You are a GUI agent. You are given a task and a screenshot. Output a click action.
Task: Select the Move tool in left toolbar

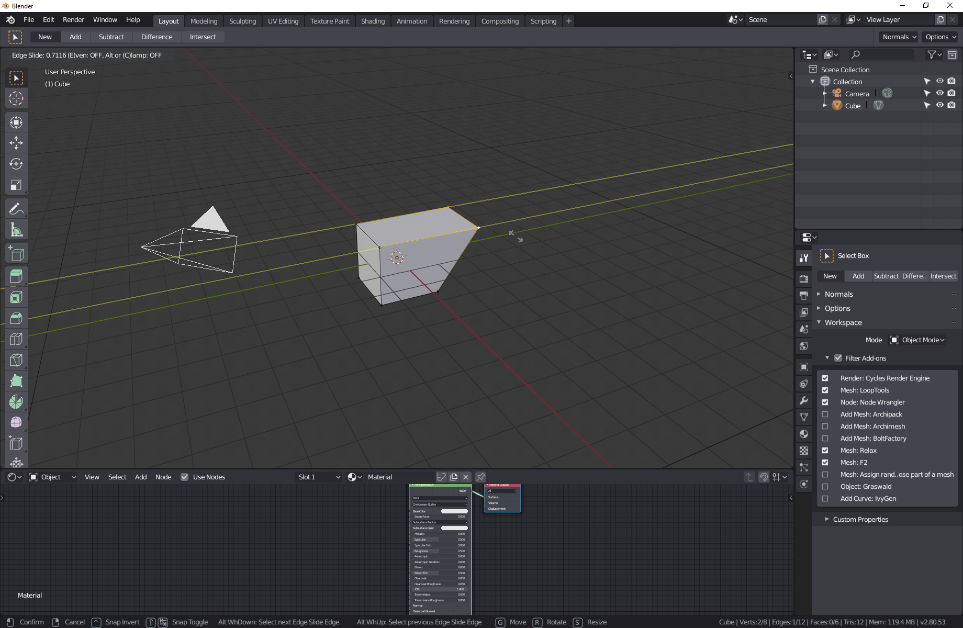(16, 143)
